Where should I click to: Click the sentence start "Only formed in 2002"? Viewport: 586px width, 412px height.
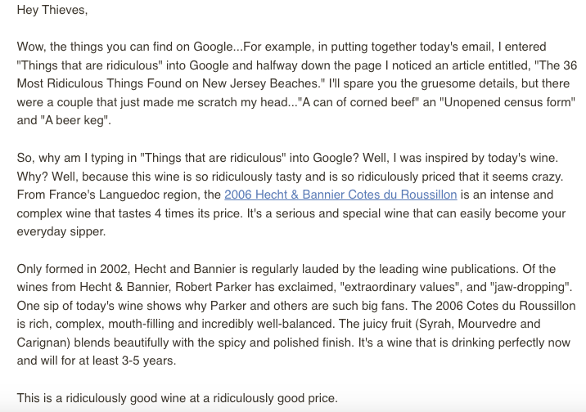pos(72,269)
